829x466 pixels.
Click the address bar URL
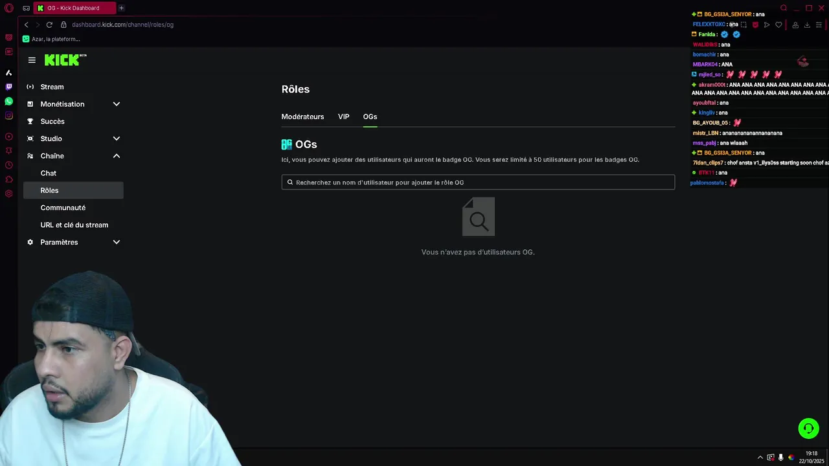pos(122,25)
